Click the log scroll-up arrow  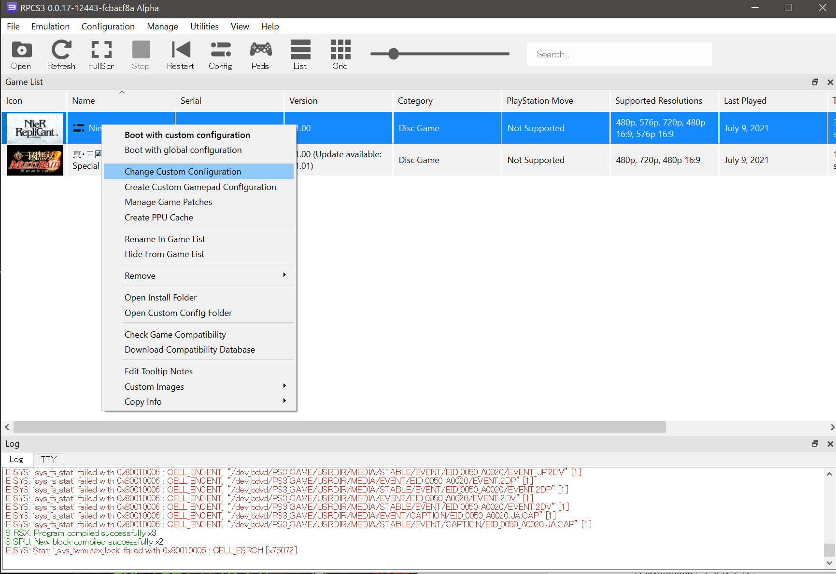pos(829,474)
